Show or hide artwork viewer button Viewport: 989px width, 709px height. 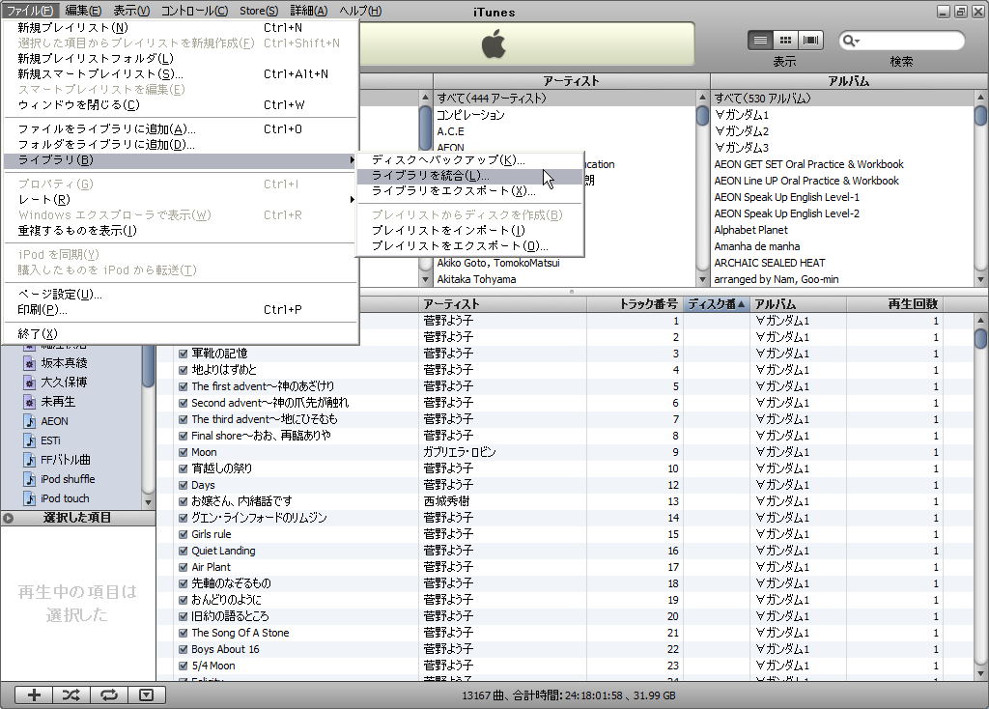(x=147, y=695)
